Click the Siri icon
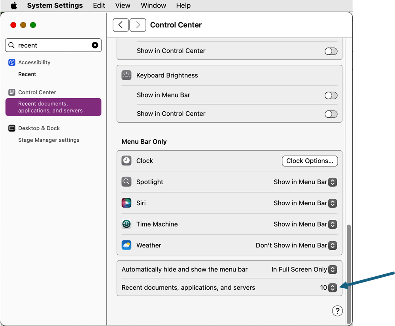The image size is (395, 326). point(127,203)
